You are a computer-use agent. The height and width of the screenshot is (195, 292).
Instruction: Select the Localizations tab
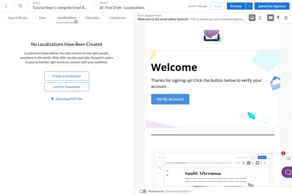pos(67,18)
